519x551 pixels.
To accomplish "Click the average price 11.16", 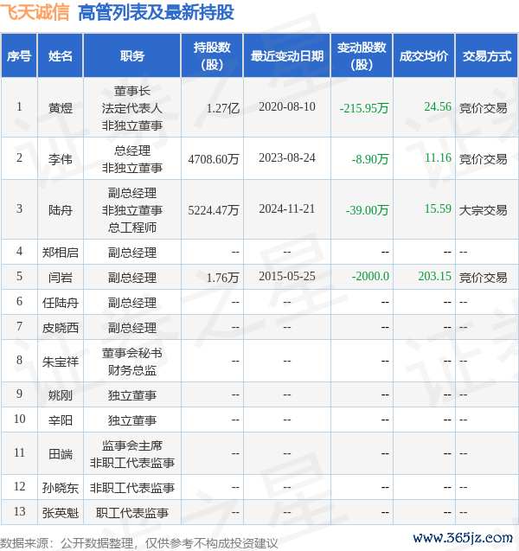I will (x=438, y=157).
